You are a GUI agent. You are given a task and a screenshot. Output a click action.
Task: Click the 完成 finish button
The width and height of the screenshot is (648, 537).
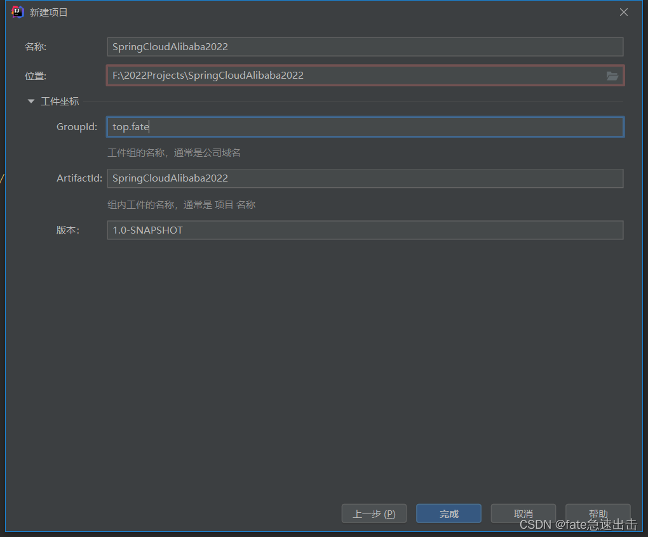(449, 514)
